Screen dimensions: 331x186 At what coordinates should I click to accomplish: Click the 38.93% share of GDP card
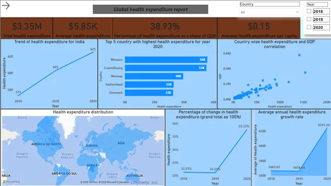click(x=165, y=28)
